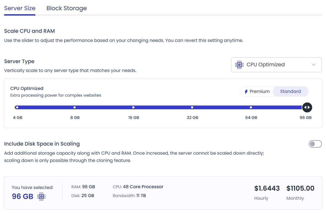Viewport: 326px width, 214px height.
Task: Click the lightning bolt icon beside Premium
Action: coord(247,91)
